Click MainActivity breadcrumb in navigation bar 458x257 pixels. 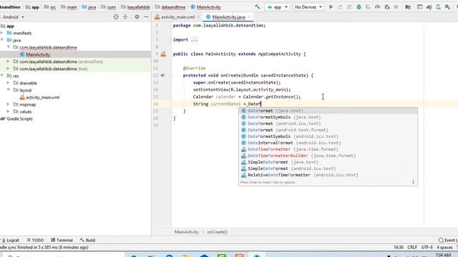(x=205, y=7)
